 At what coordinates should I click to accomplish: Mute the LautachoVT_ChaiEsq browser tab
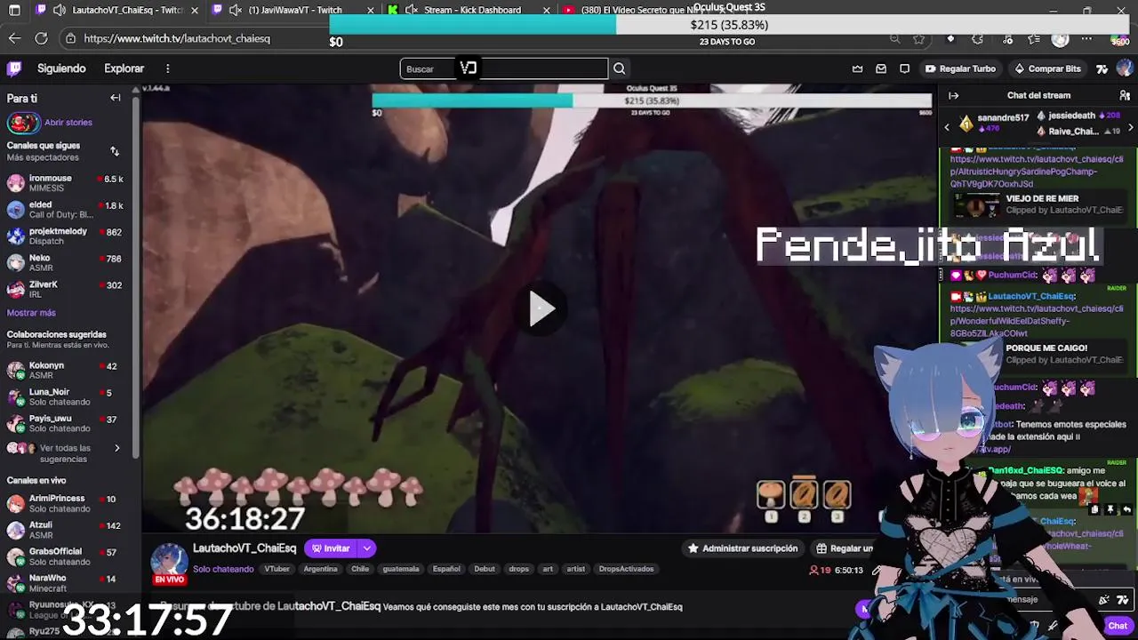59,10
